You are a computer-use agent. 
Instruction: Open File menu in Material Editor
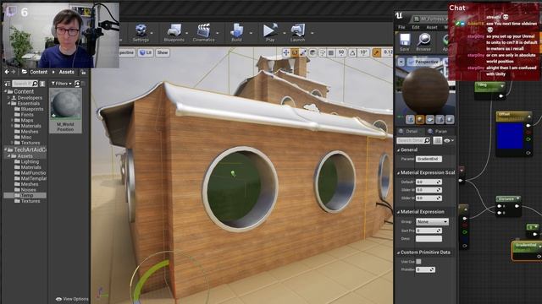(401, 27)
